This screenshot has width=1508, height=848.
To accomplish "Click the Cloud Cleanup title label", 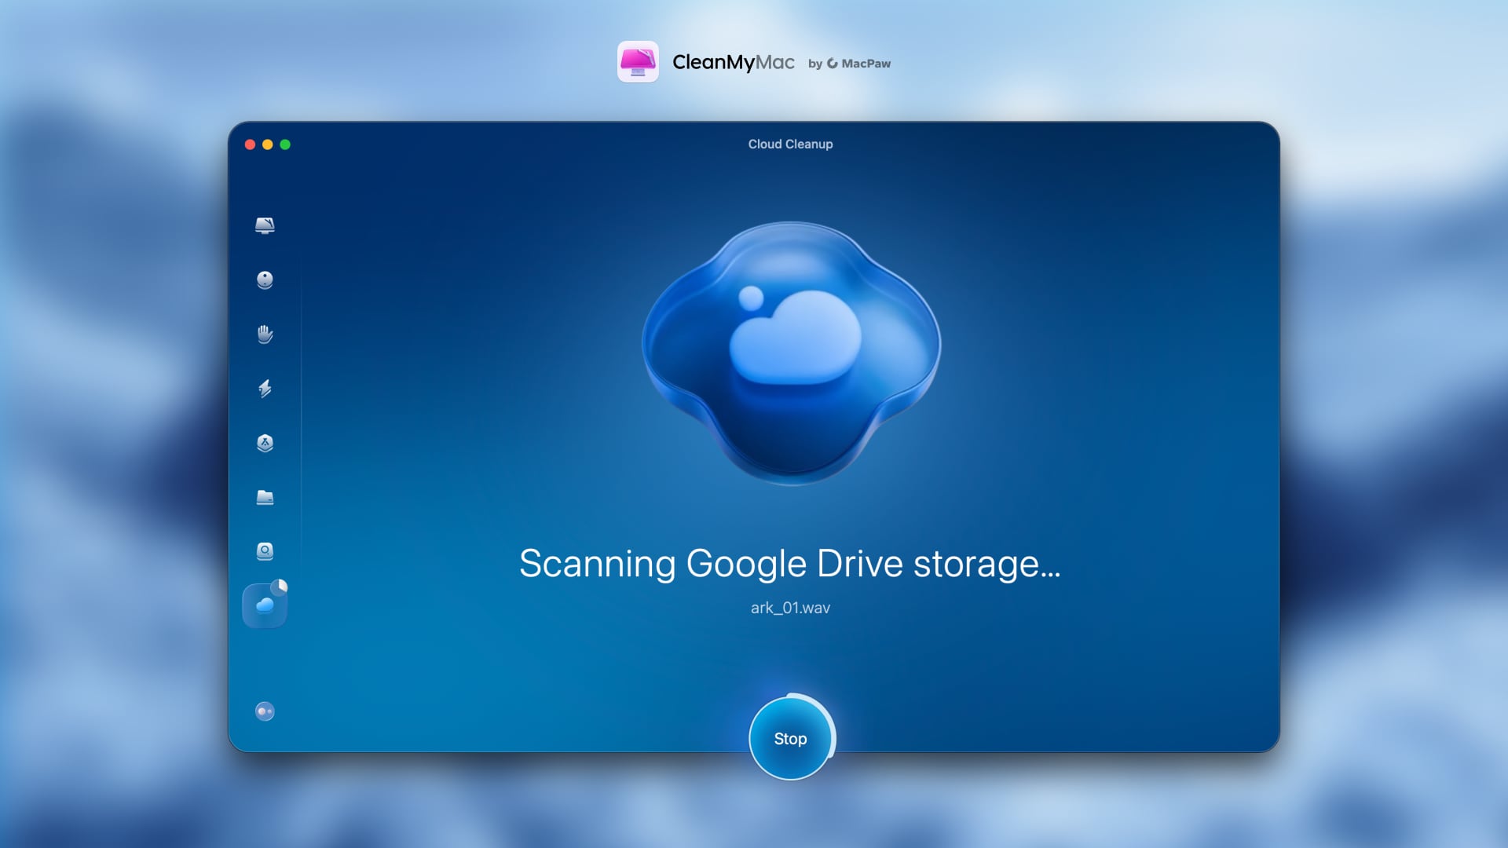I will click(790, 144).
